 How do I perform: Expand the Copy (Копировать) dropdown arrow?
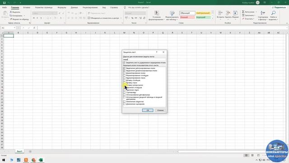[x=24, y=15]
